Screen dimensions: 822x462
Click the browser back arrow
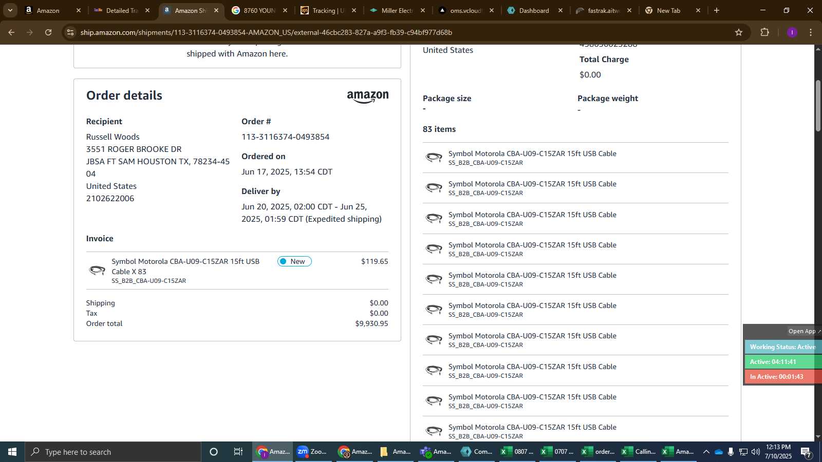[x=11, y=32]
